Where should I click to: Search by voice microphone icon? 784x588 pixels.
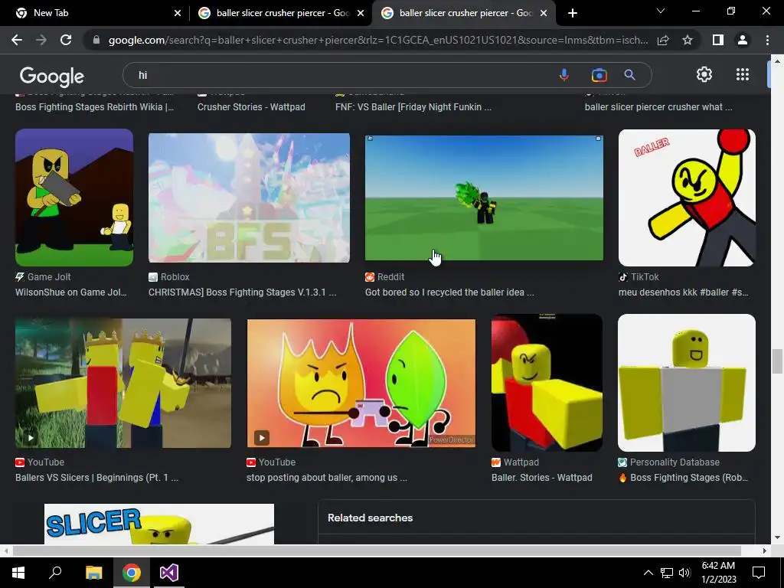click(x=564, y=75)
